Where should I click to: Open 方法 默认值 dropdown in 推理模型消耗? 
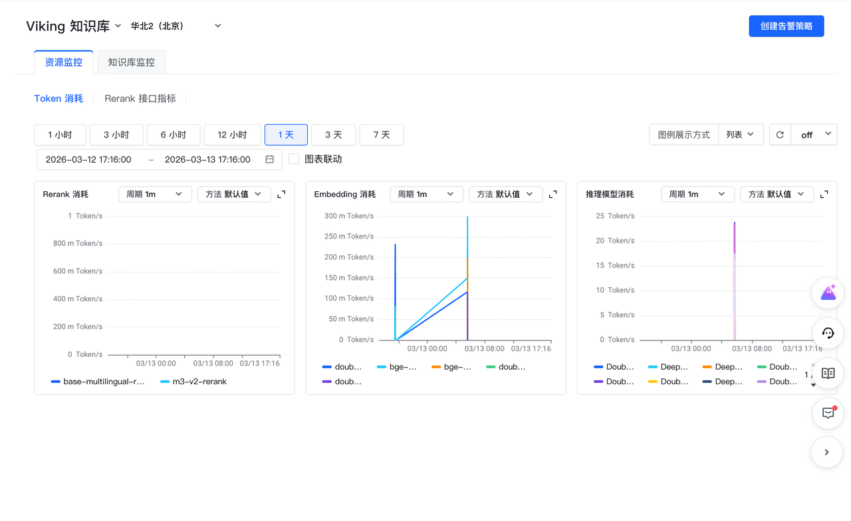pyautogui.click(x=777, y=194)
